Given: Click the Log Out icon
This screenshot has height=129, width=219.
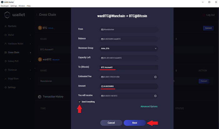Looking at the screenshot, I should coord(204,15).
